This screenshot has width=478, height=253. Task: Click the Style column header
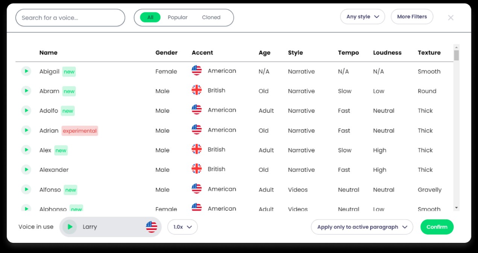(295, 52)
